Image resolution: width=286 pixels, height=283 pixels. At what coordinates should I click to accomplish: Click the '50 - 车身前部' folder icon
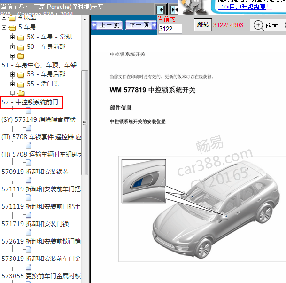21,47
